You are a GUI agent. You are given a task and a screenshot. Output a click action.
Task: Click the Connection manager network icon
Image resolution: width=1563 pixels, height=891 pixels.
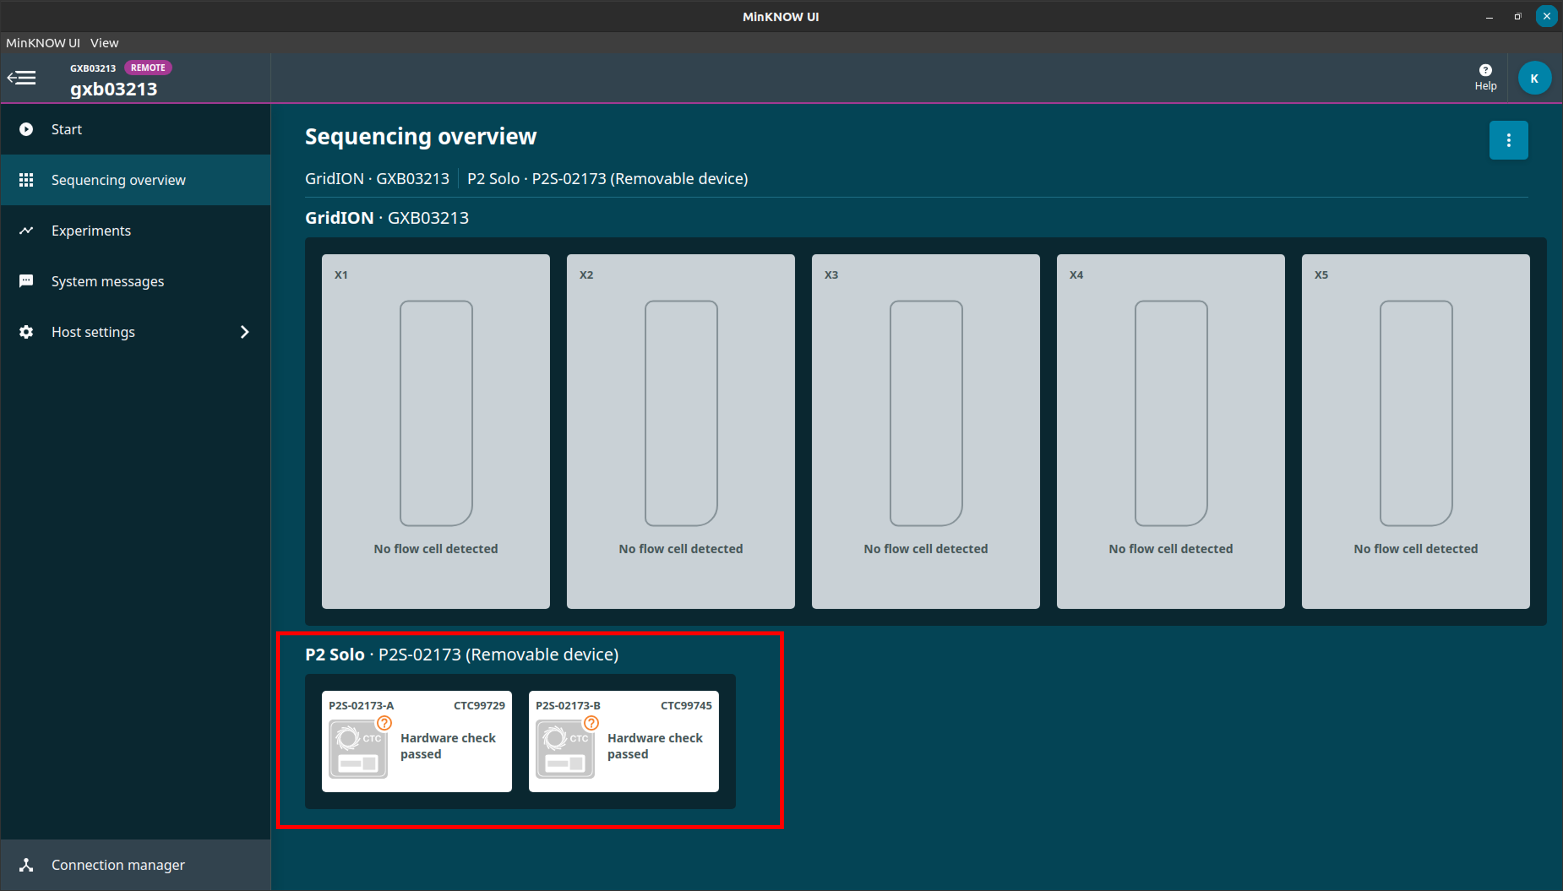26,865
